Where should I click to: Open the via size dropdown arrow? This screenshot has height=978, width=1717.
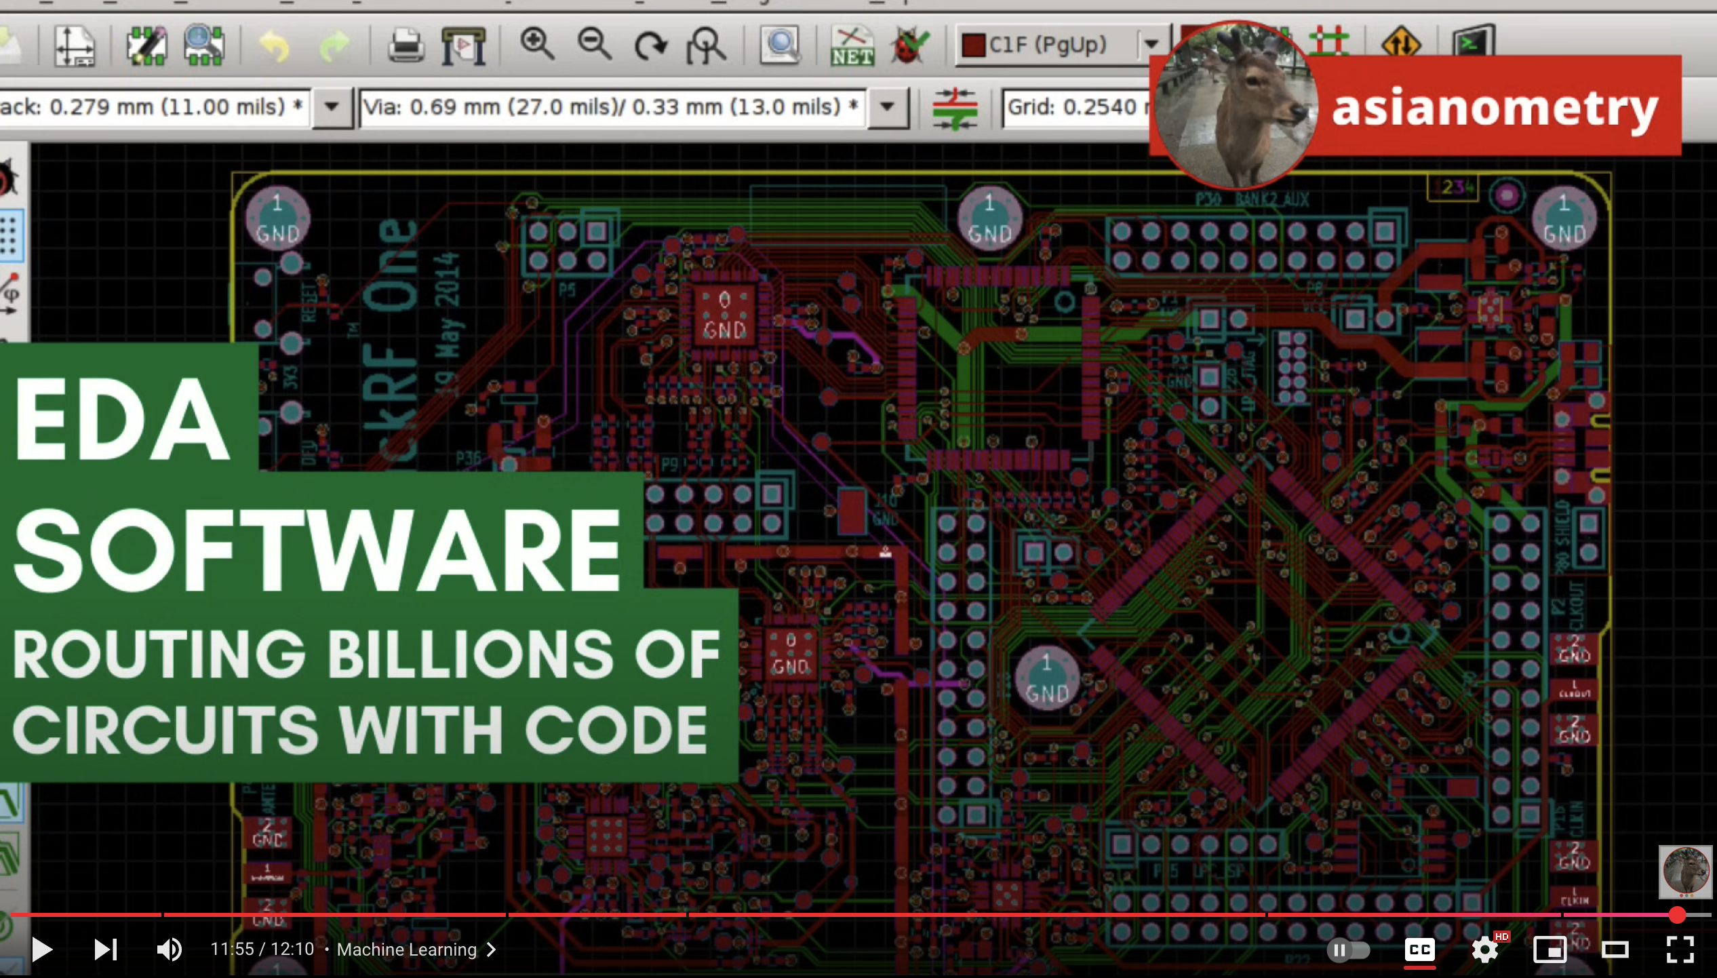point(887,107)
